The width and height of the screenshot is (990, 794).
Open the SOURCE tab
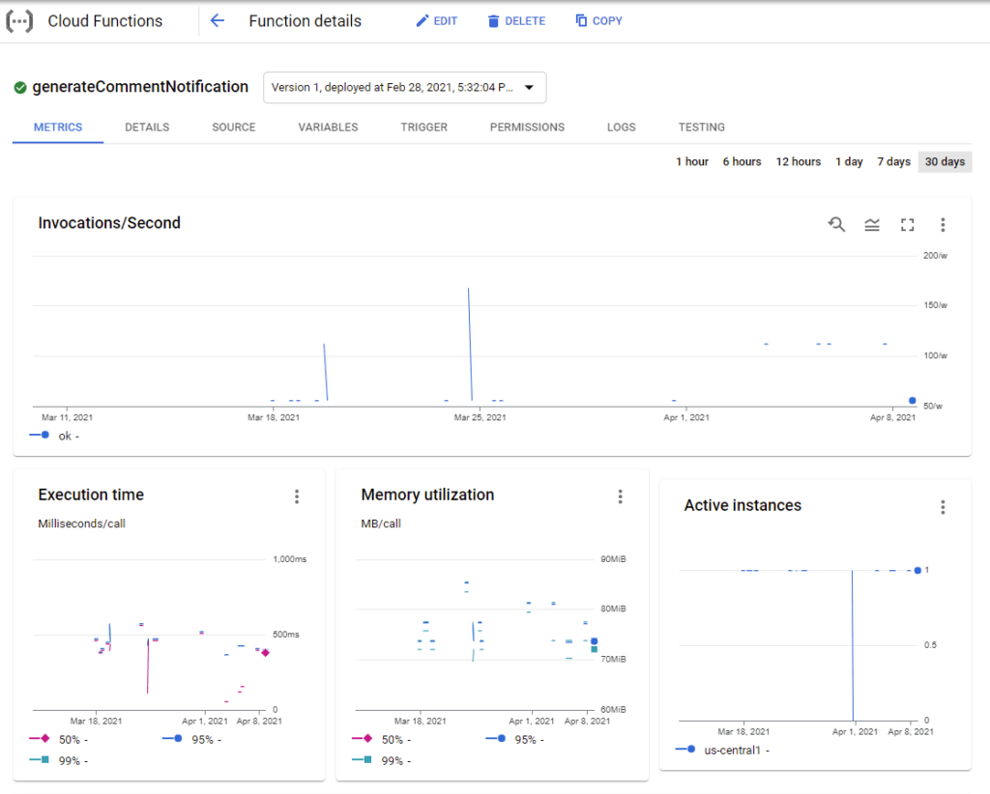pyautogui.click(x=234, y=128)
